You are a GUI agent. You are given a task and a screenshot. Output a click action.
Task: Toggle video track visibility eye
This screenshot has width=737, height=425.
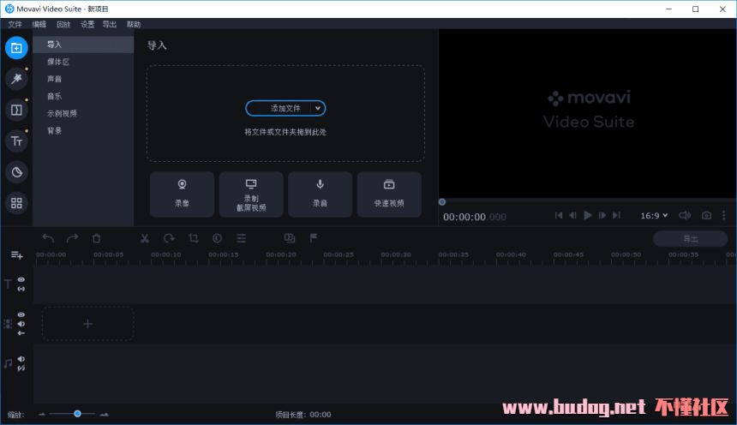tap(21, 314)
